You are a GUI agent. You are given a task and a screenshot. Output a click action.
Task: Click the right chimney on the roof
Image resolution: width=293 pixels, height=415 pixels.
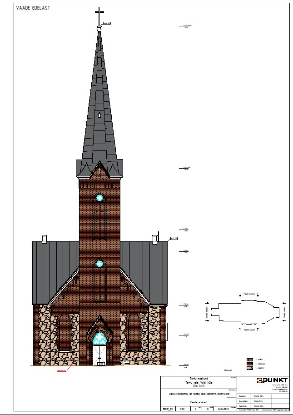[155, 238]
